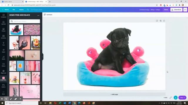Click the Animate button above canvas

coord(48,15)
